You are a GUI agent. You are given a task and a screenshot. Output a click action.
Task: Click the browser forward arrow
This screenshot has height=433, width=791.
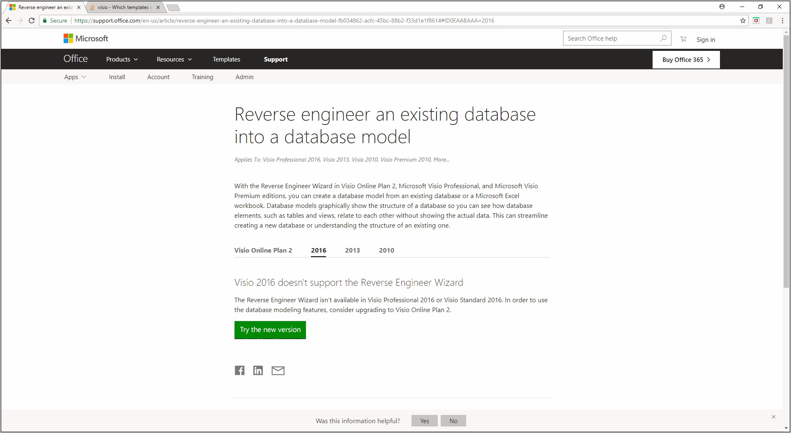[20, 21]
